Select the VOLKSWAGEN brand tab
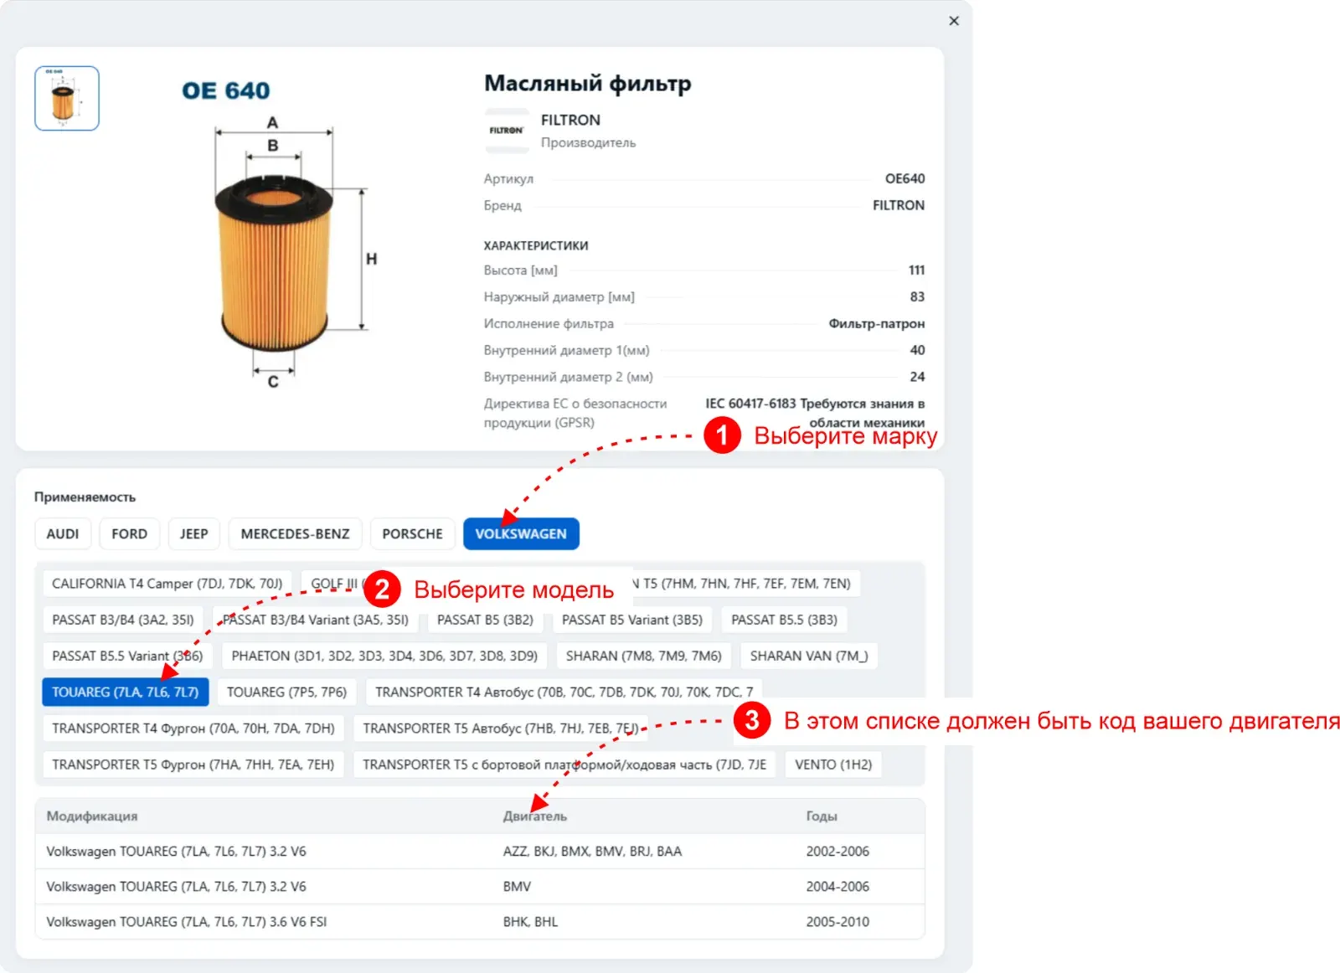The height and width of the screenshot is (973, 1340). [x=521, y=534]
